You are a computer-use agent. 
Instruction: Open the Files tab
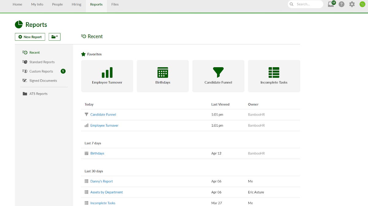[115, 4]
